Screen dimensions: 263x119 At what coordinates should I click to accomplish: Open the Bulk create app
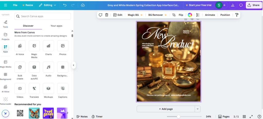pos(20,67)
